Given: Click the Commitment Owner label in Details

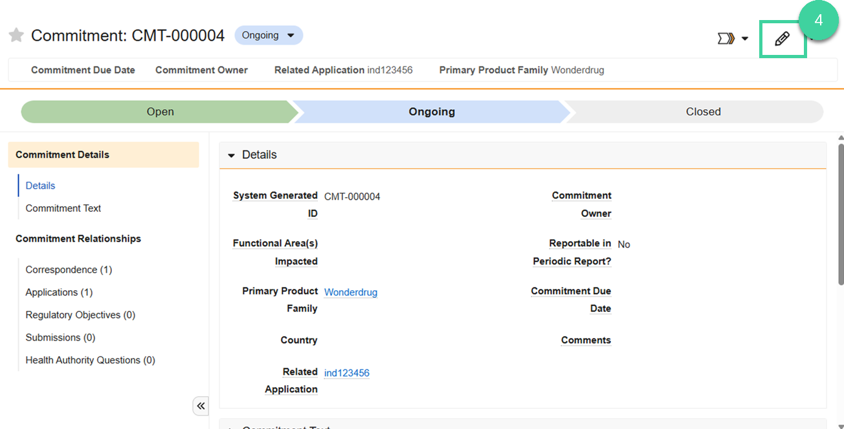Looking at the screenshot, I should coord(581,204).
